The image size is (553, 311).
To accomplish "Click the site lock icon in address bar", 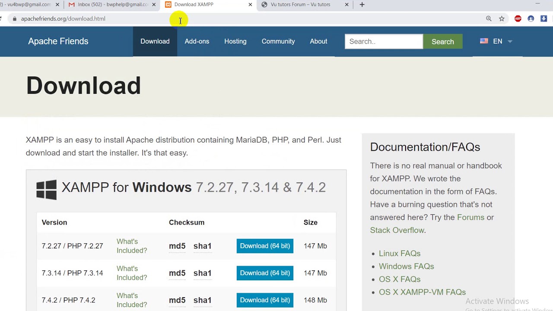I will point(14,19).
